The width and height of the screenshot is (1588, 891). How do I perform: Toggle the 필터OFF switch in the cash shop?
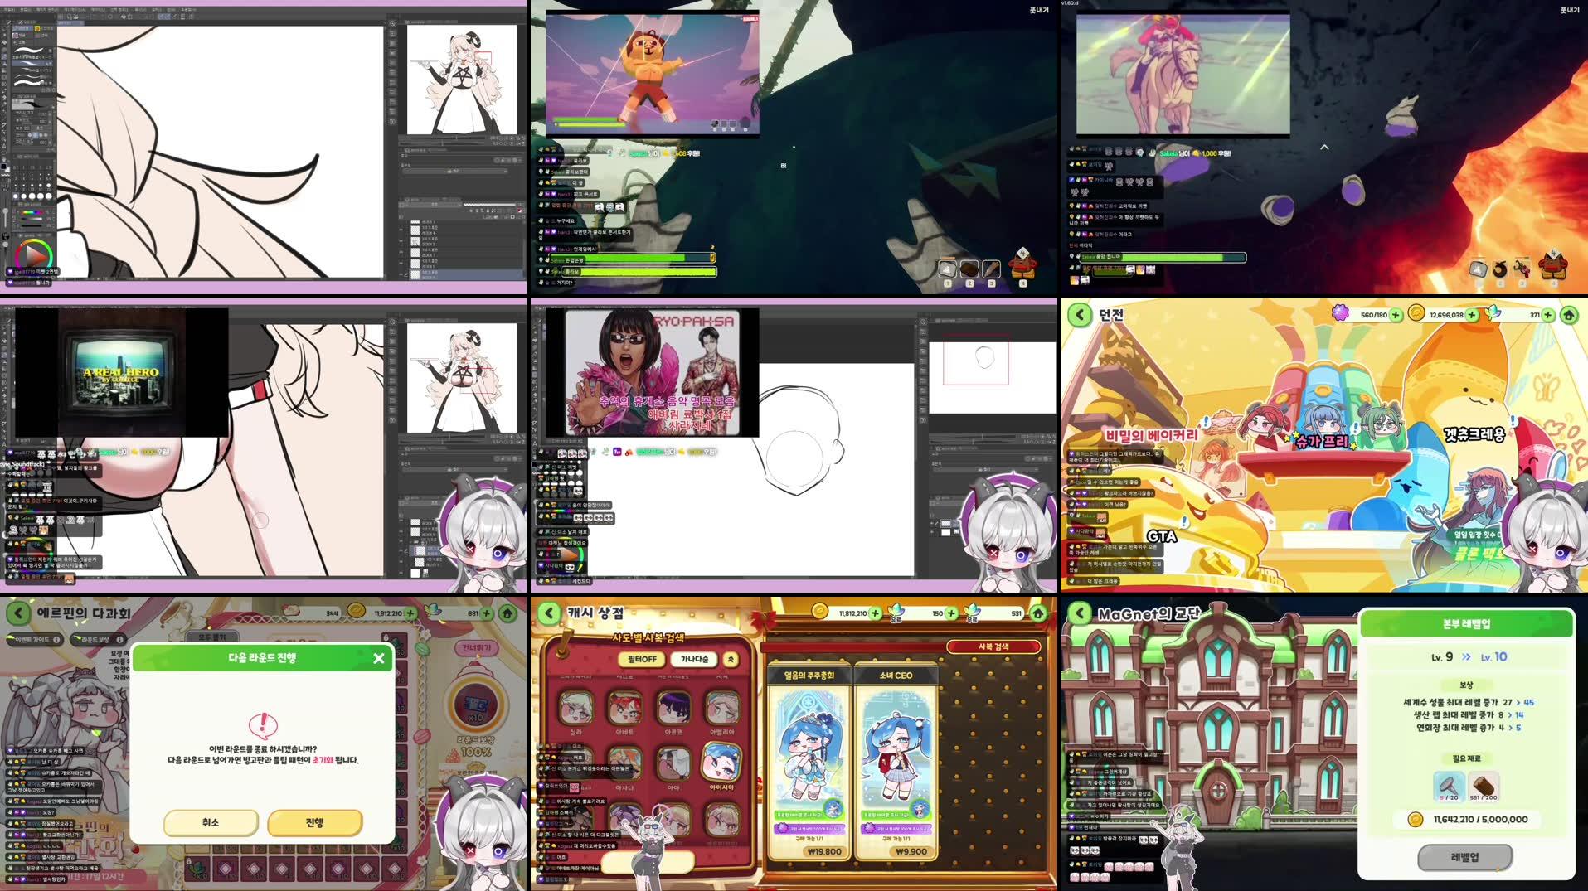(642, 658)
